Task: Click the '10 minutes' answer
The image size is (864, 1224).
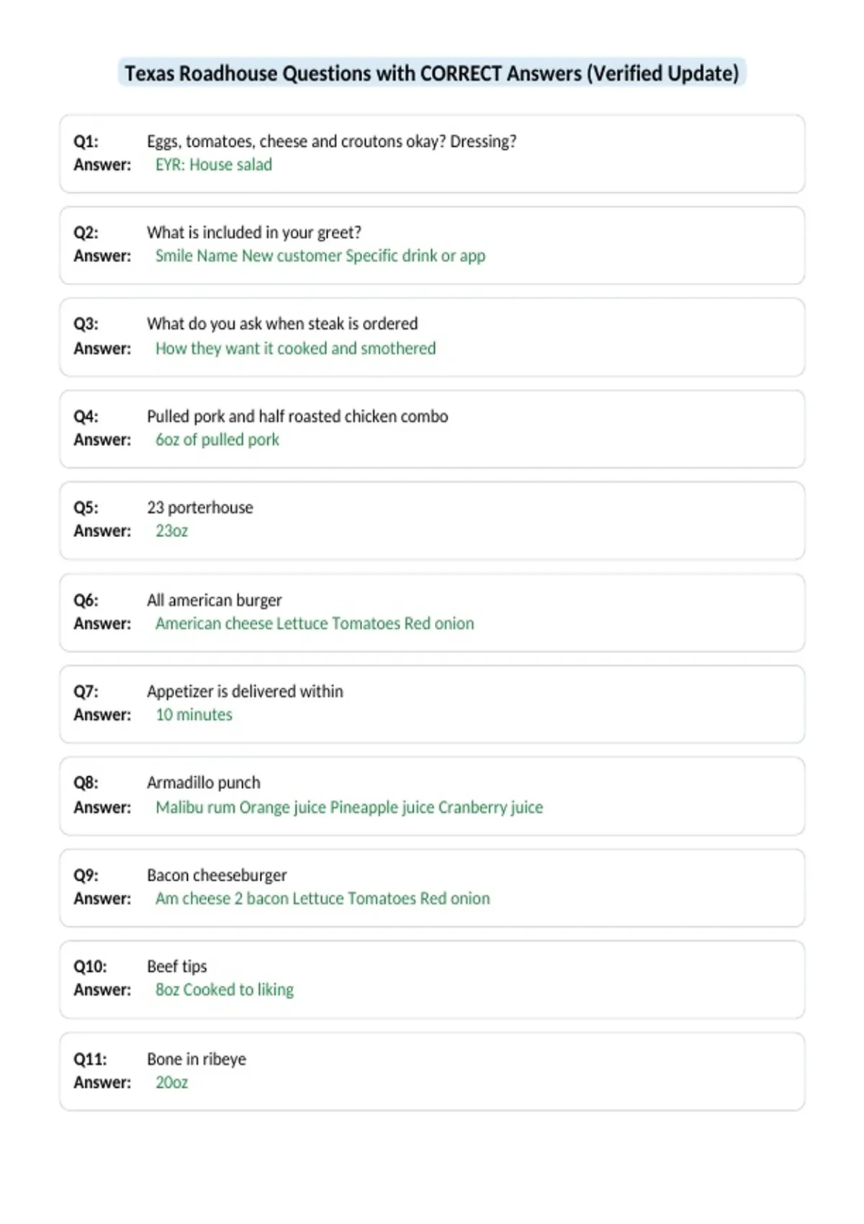Action: pos(194,715)
